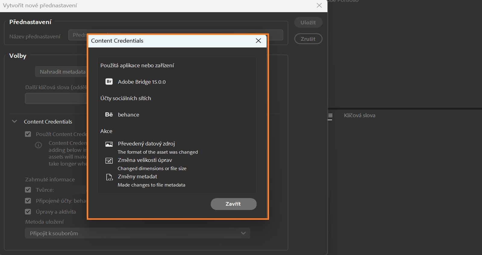
Task: Click the Behance Bē logo icon
Action: coord(109,115)
